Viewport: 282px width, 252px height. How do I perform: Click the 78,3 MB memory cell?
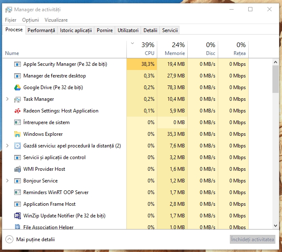point(172,87)
